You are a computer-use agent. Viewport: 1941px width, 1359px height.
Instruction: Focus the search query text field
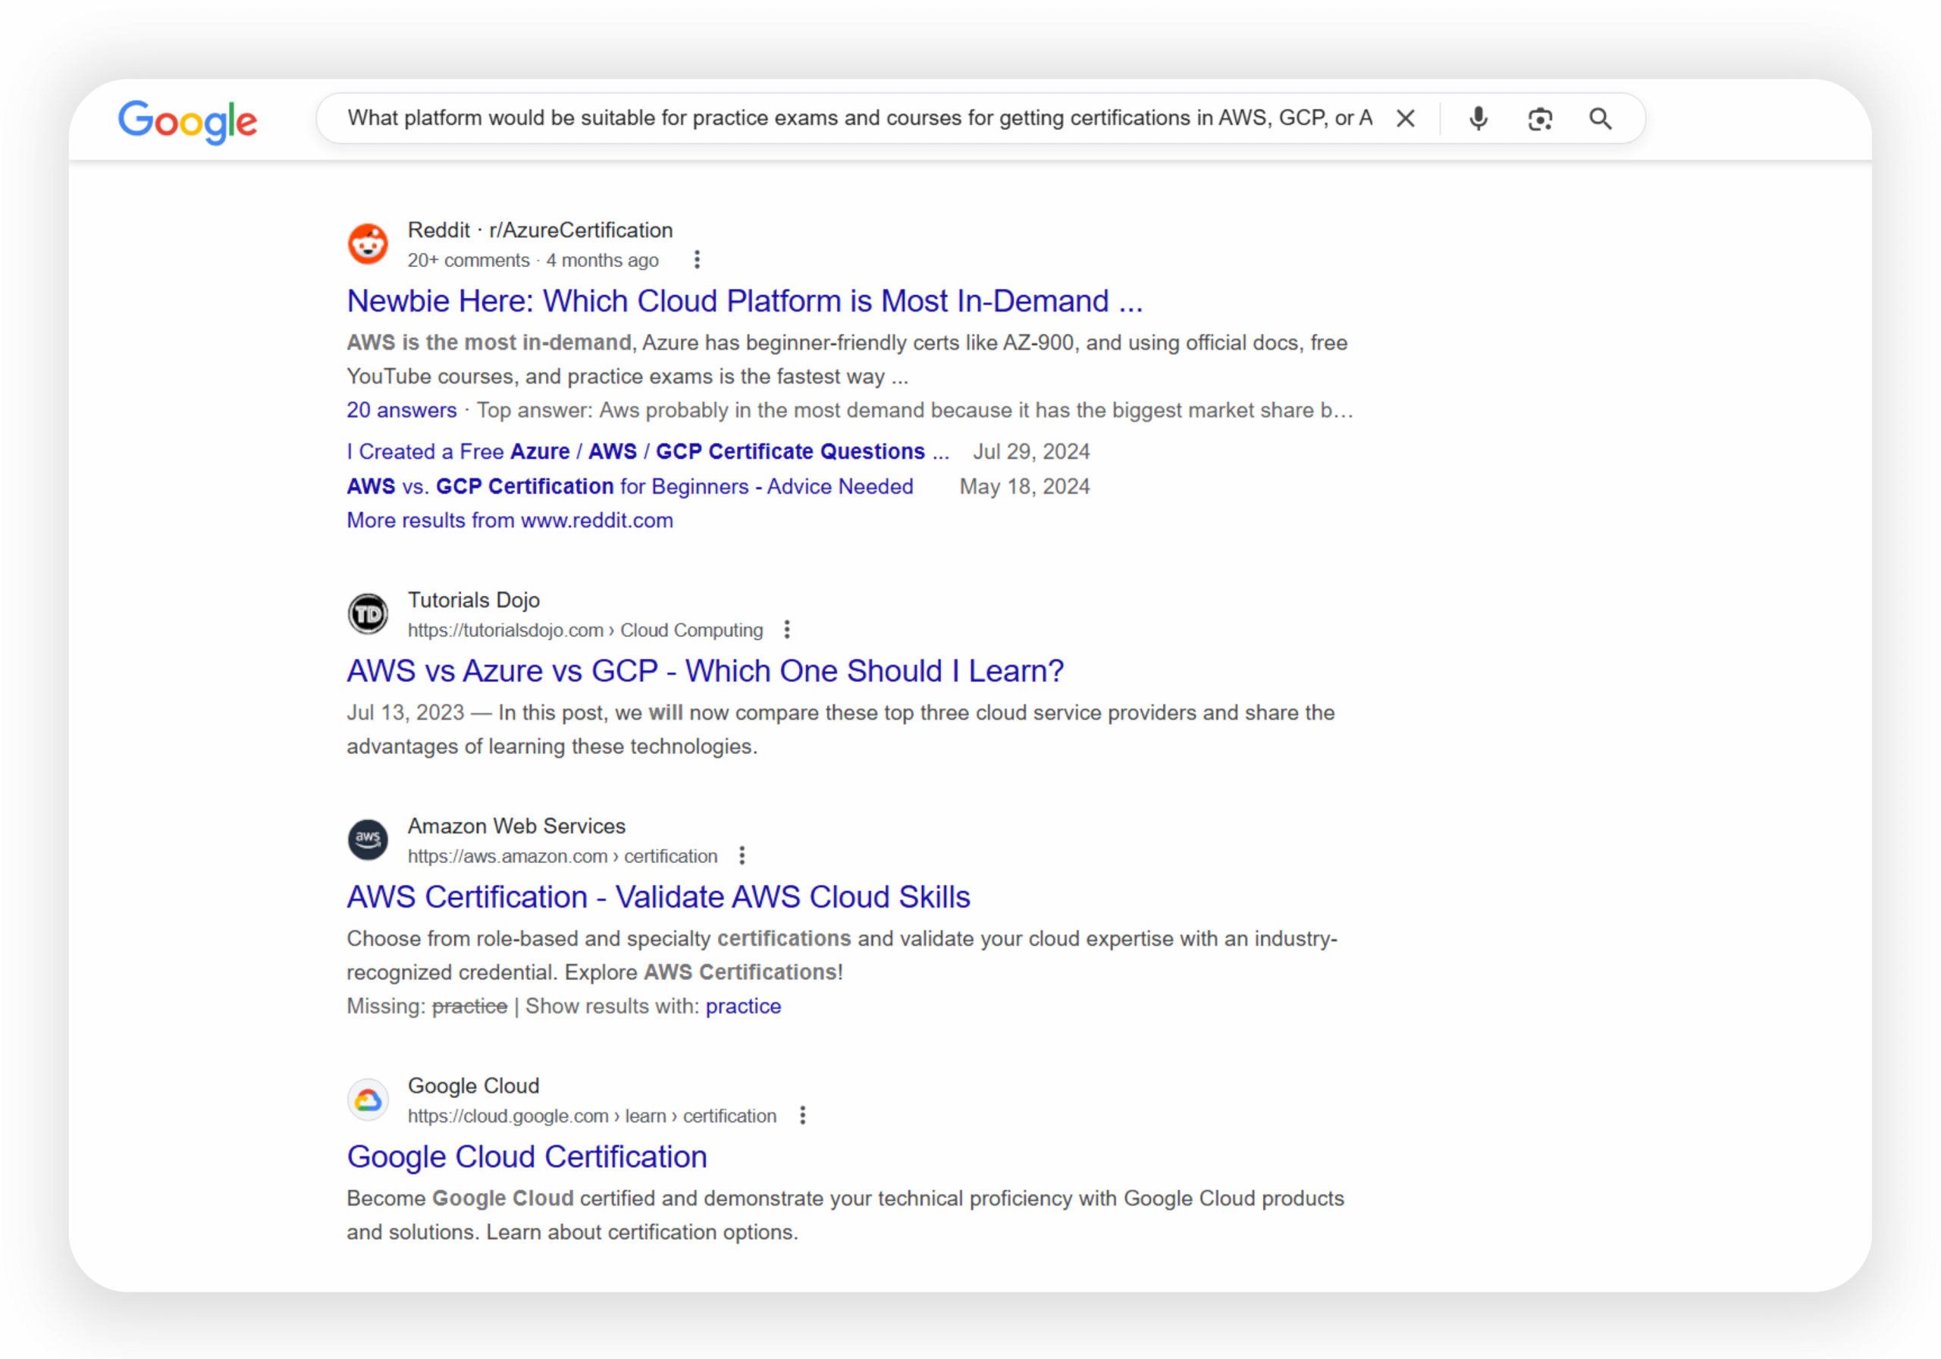pos(860,118)
